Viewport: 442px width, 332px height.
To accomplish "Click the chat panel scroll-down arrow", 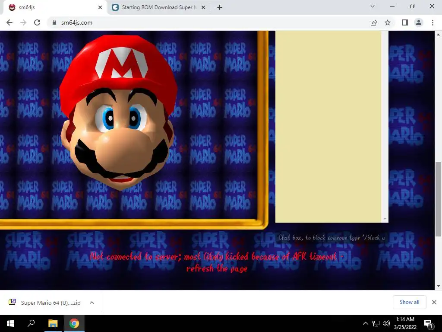I will pyautogui.click(x=385, y=219).
